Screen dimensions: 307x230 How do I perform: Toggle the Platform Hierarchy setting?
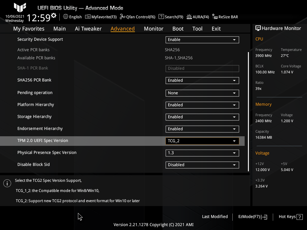click(202, 105)
